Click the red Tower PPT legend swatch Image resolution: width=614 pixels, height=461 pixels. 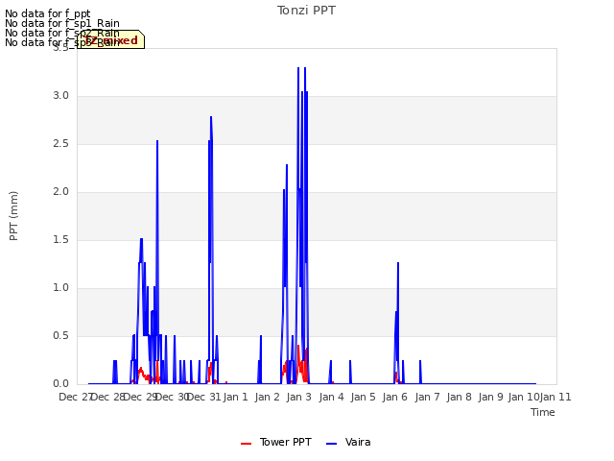point(246,444)
